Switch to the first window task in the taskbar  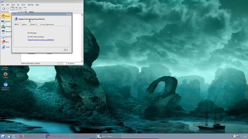point(31,136)
